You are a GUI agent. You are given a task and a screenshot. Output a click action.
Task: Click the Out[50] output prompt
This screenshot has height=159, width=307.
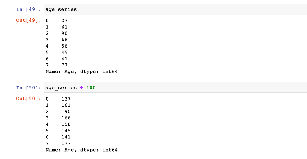(29, 99)
